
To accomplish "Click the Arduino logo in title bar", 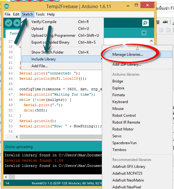I will point(7,6).
